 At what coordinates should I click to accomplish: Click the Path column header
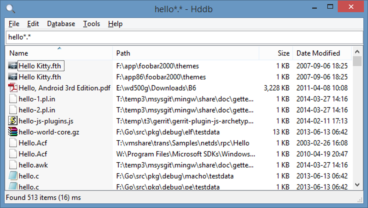123,53
